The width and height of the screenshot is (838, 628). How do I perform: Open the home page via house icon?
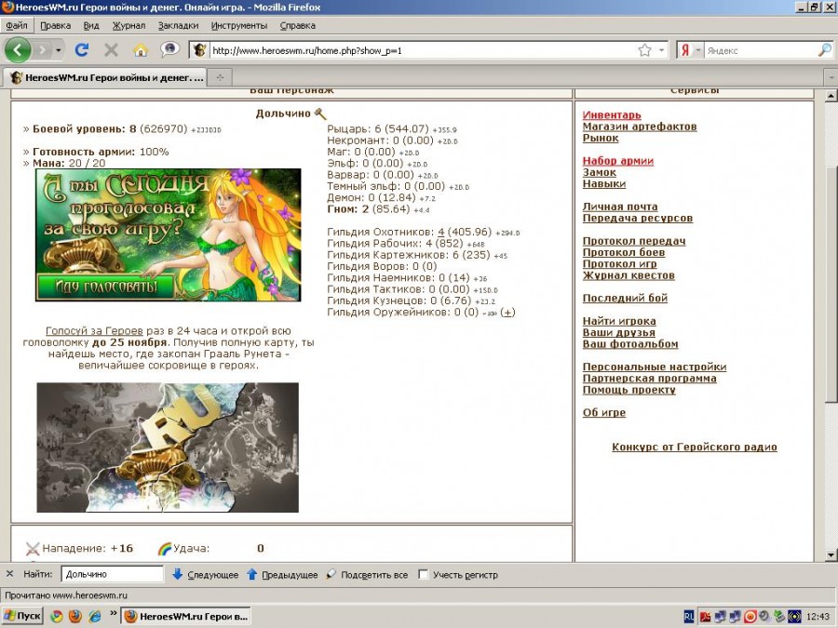[x=141, y=50]
